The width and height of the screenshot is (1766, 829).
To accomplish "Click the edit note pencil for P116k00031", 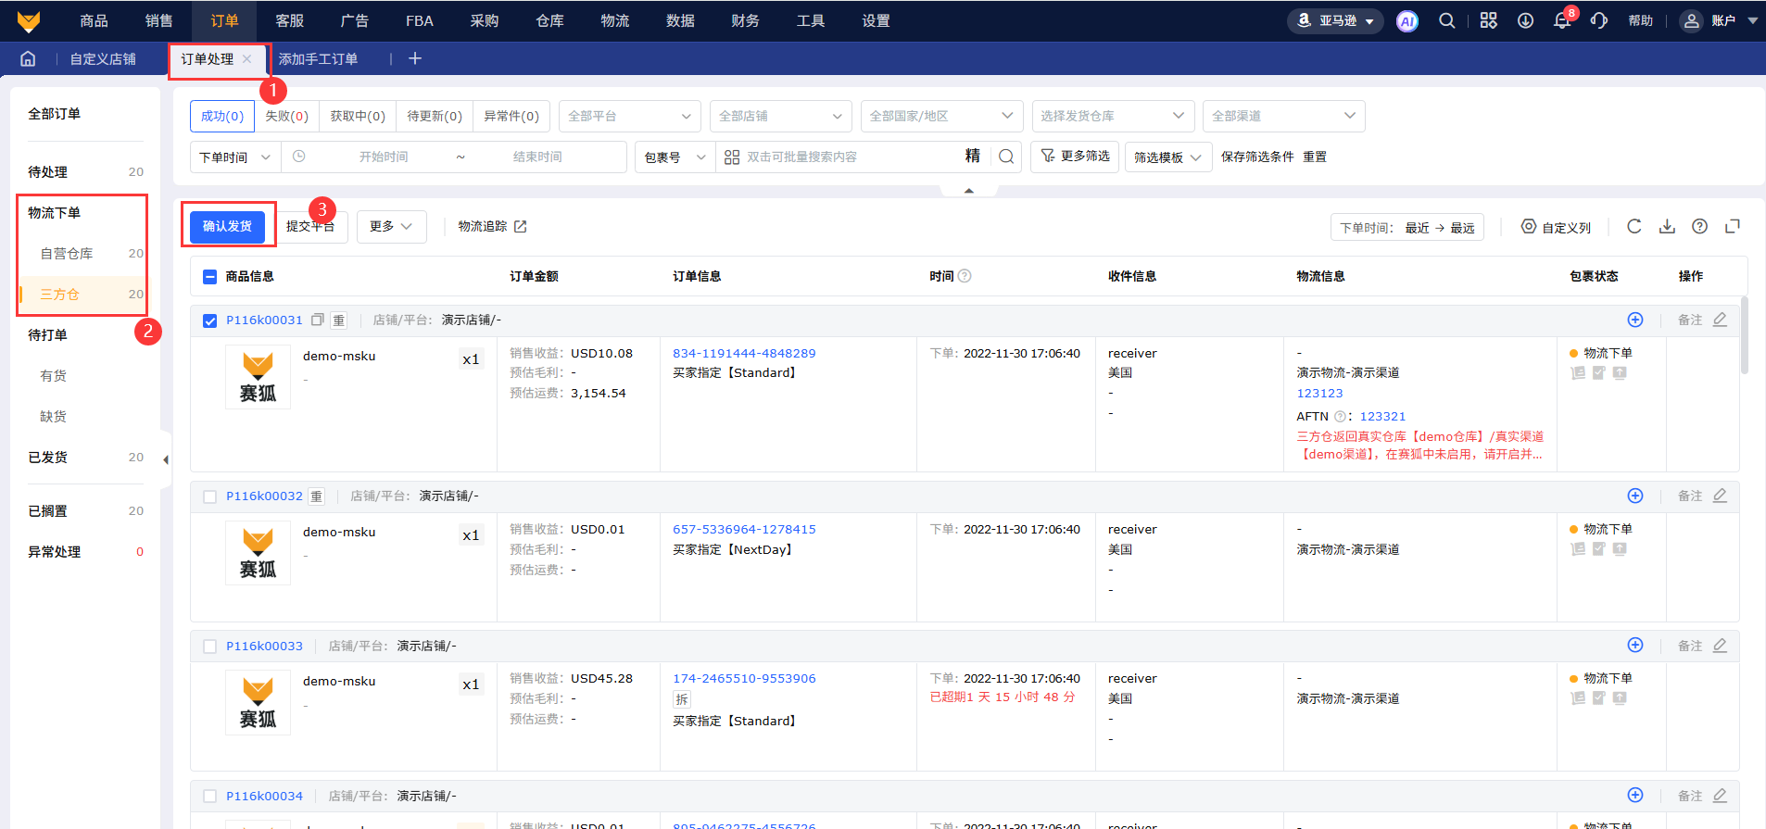I will [1720, 320].
